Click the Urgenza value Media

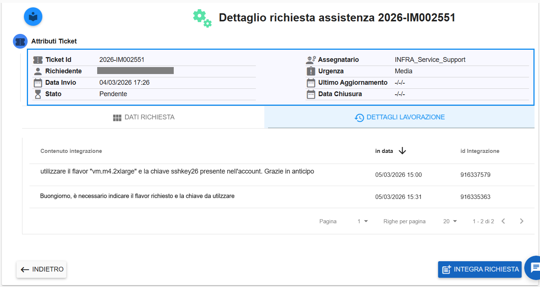403,71
